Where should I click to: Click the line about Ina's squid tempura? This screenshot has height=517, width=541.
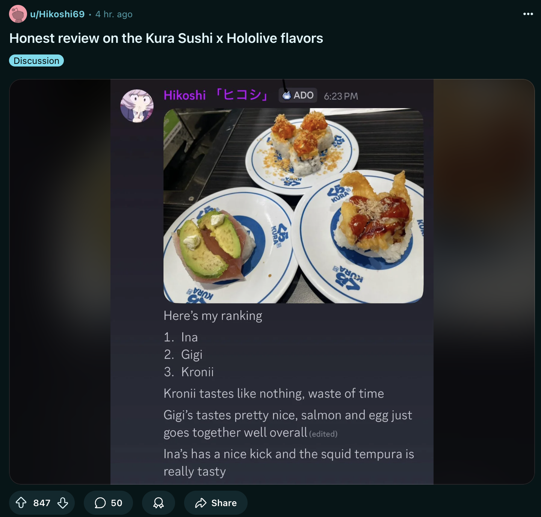289,463
